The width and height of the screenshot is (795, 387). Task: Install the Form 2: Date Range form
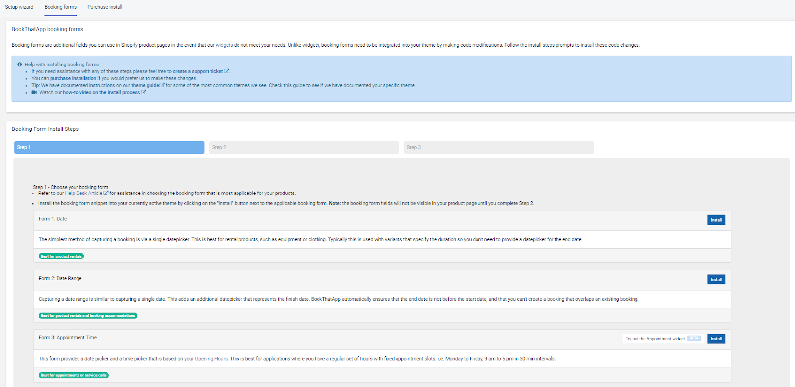716,280
